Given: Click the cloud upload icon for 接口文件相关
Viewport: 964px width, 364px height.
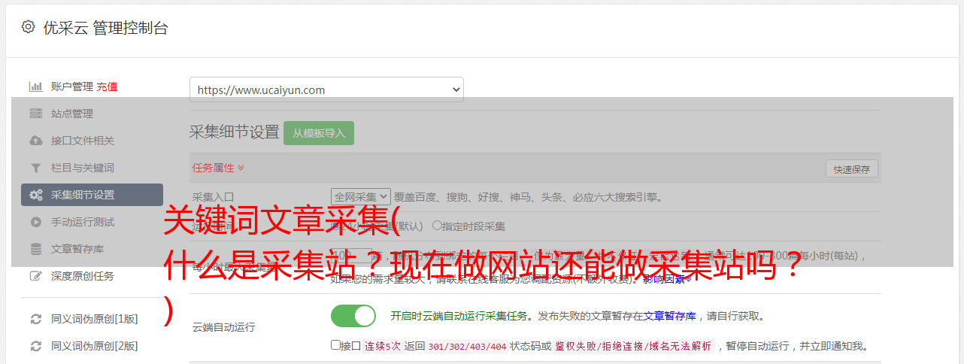Looking at the screenshot, I should click(x=35, y=141).
